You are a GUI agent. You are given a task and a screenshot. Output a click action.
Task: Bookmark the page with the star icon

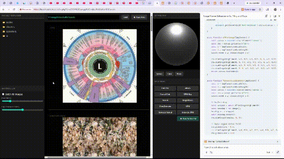260,9
